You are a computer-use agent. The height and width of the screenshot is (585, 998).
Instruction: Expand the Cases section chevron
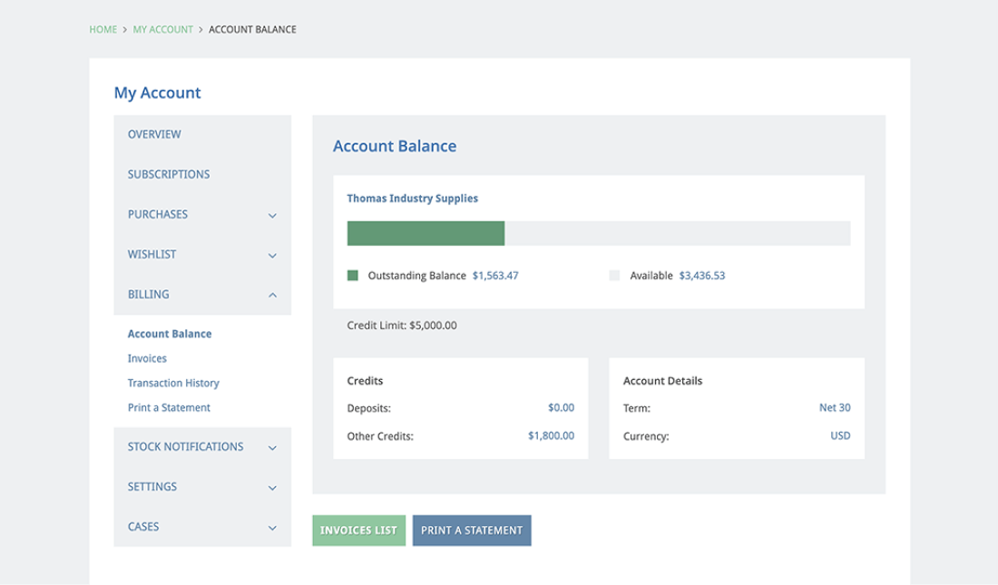click(x=272, y=527)
